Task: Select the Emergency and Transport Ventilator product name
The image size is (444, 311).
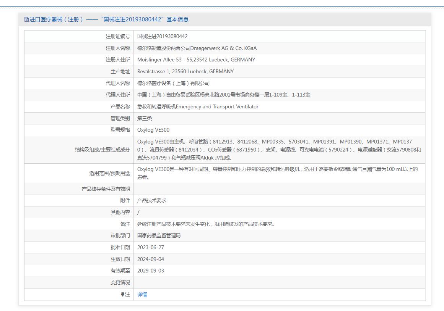Action: pos(198,106)
